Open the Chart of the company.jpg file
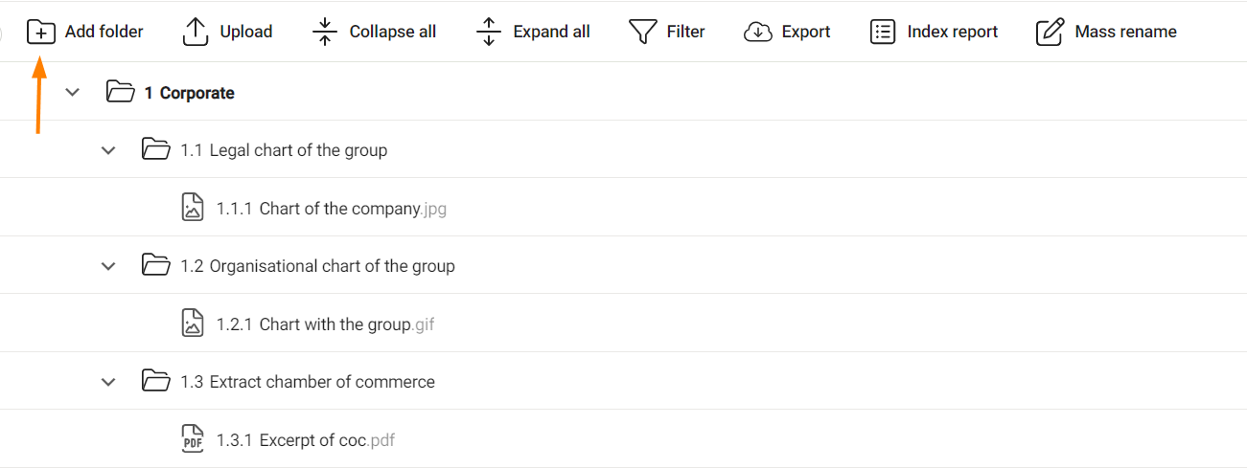This screenshot has height=469, width=1247. tap(332, 209)
